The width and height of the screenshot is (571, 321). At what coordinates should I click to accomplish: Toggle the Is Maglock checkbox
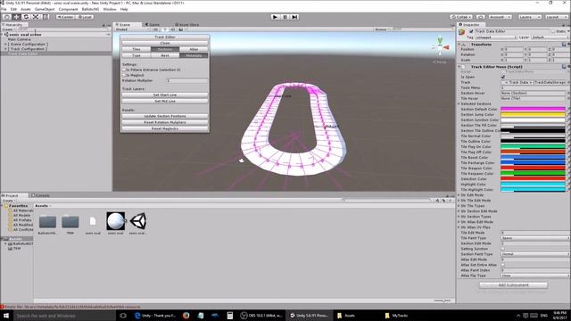click(x=124, y=75)
